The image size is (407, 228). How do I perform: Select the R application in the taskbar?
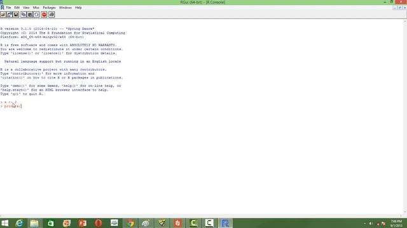pyautogui.click(x=225, y=223)
